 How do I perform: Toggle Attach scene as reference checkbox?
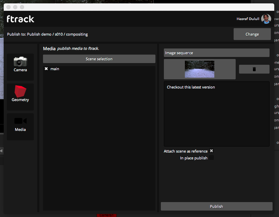tap(211, 151)
